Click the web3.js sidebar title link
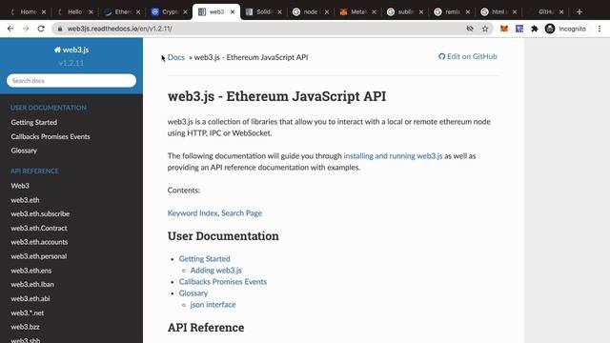 (71, 50)
